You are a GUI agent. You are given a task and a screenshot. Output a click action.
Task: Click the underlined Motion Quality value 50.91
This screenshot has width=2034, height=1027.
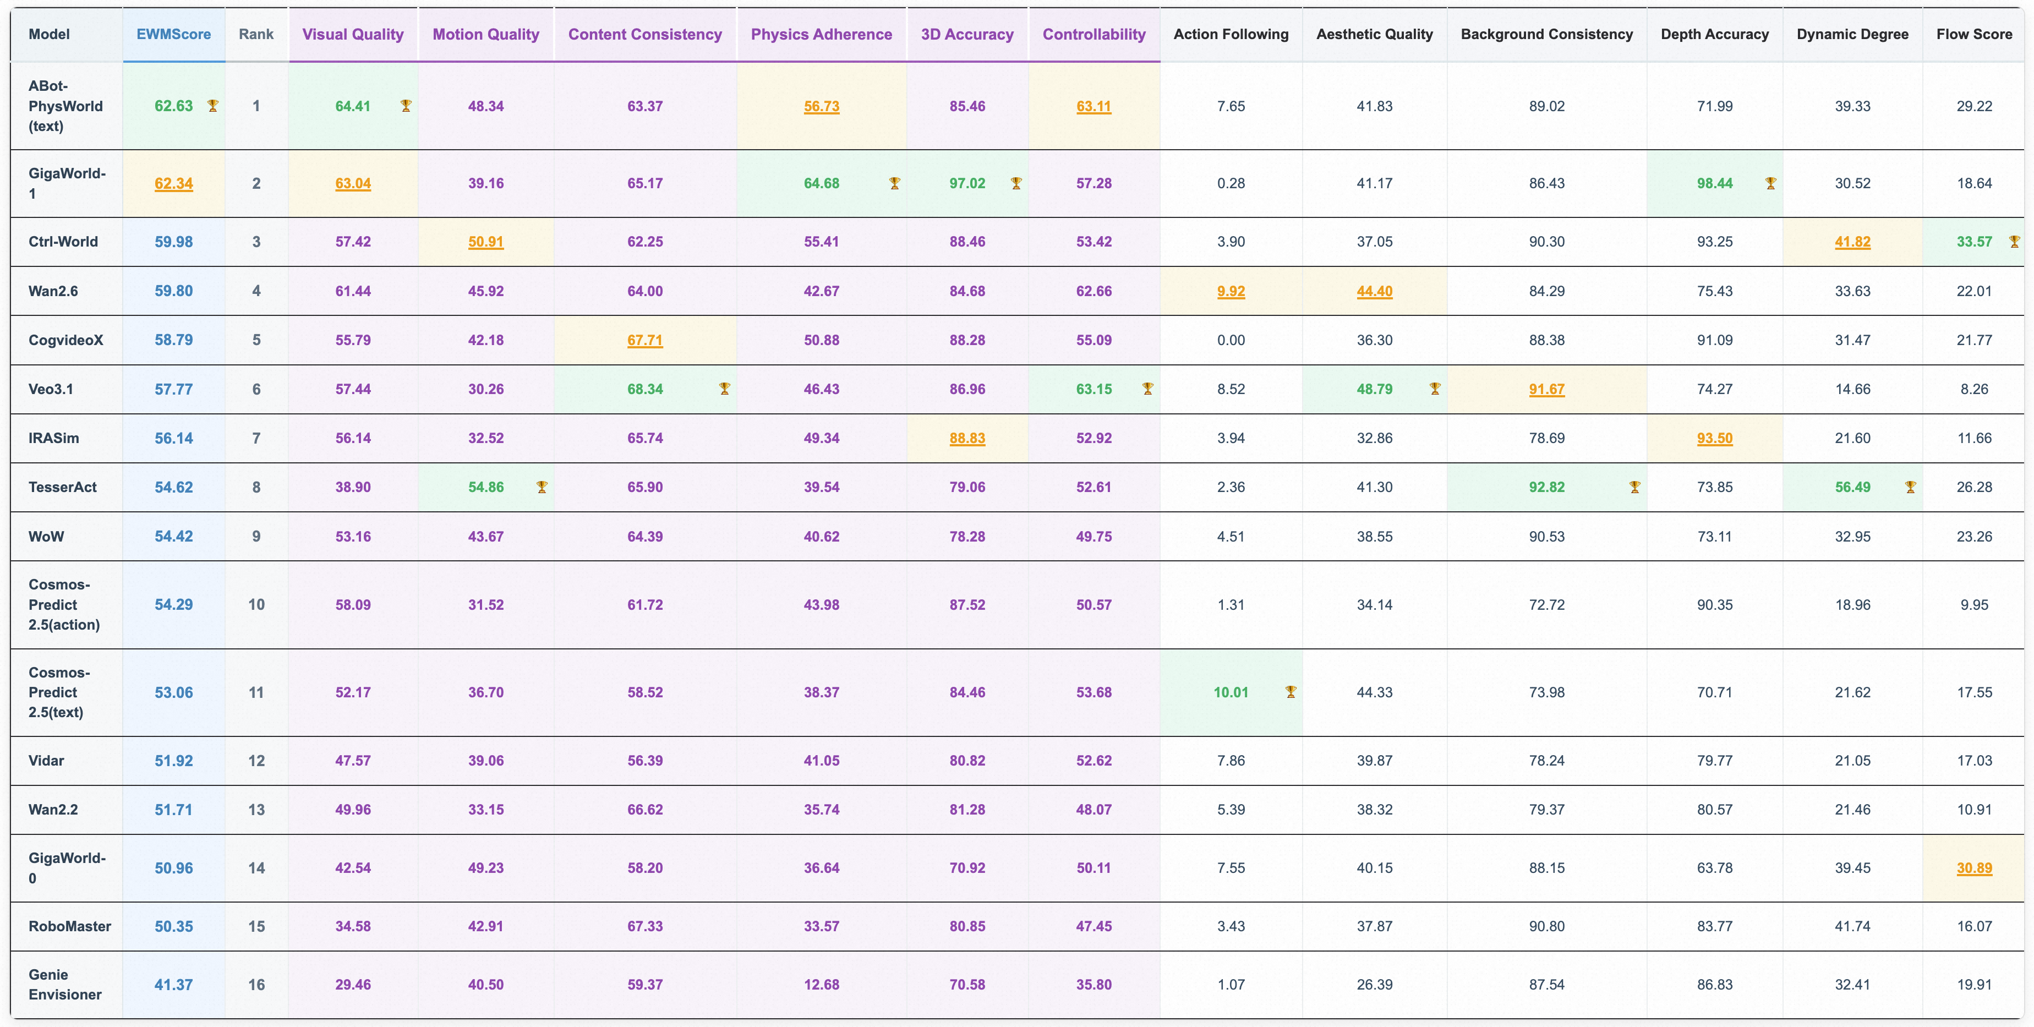pos(485,242)
